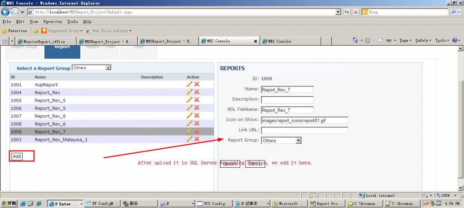
Task: Click the Help question-mark icon in command bar
Action: (455, 41)
